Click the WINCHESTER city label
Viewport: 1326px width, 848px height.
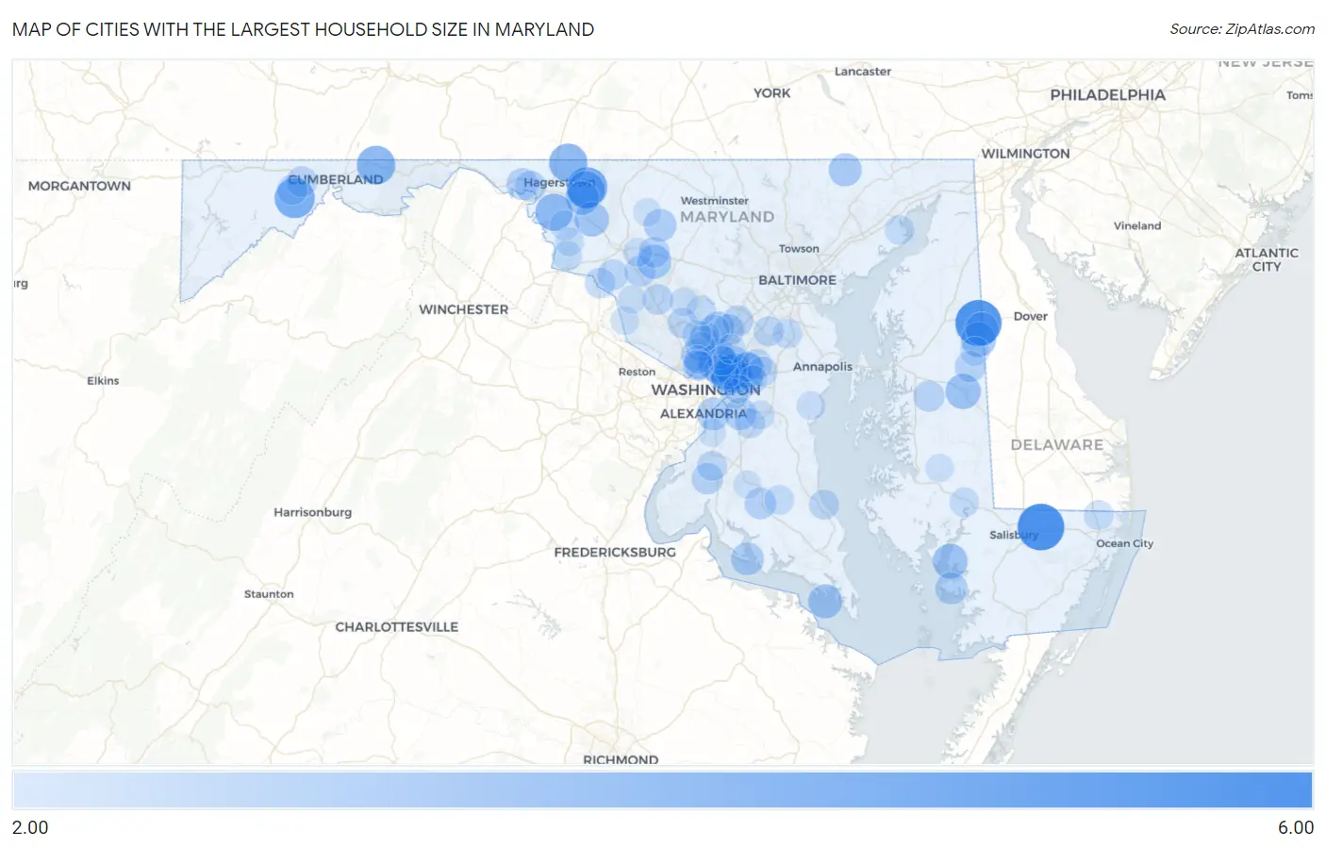(463, 309)
